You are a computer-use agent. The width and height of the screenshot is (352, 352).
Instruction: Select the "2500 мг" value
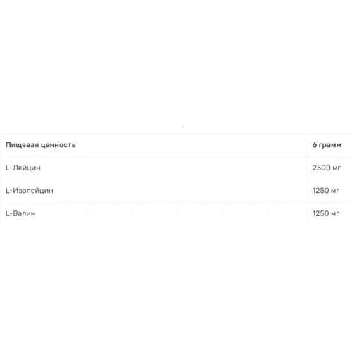pos(326,168)
